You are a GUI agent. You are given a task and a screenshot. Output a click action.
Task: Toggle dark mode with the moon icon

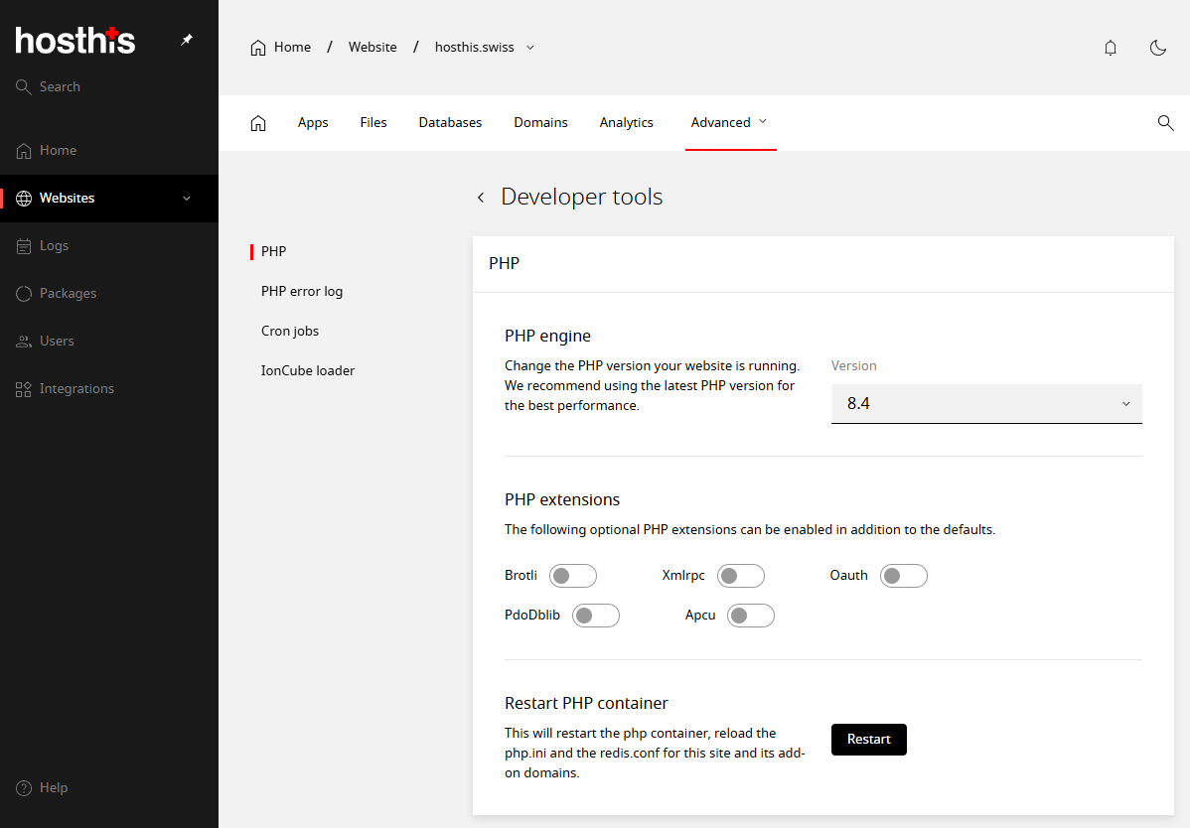pos(1158,47)
